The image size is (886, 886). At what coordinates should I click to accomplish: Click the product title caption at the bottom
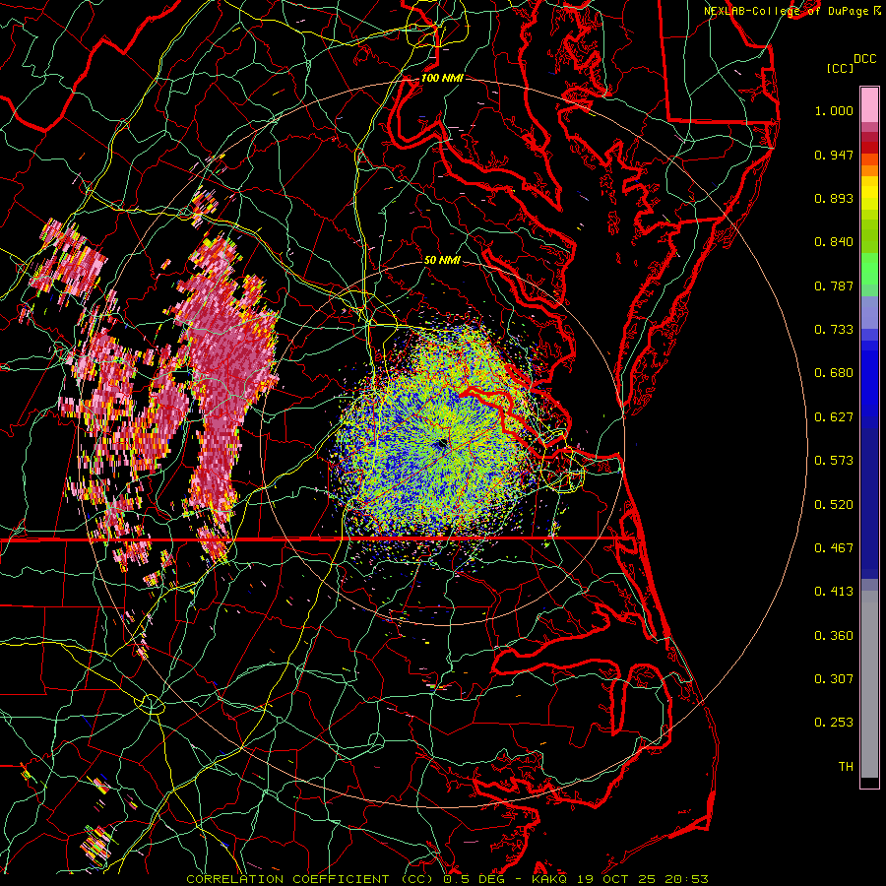(x=447, y=879)
